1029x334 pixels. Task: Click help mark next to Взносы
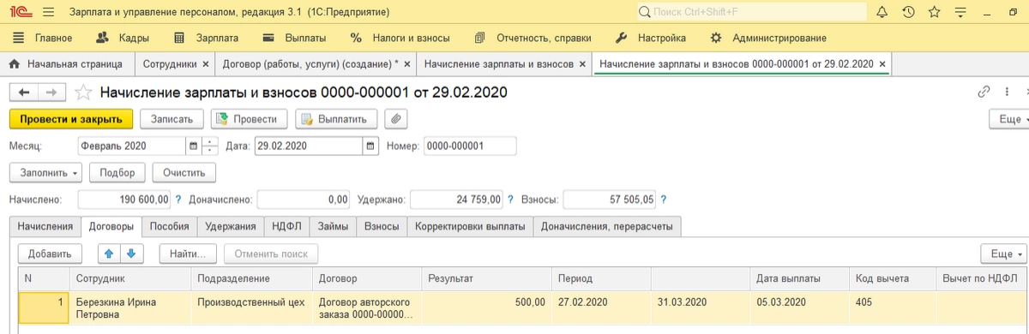pyautogui.click(x=664, y=200)
